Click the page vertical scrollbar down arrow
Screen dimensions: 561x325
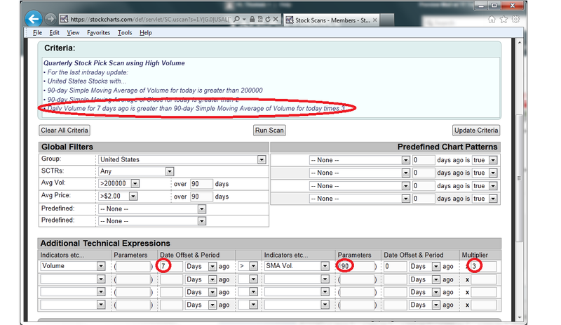[520, 317]
